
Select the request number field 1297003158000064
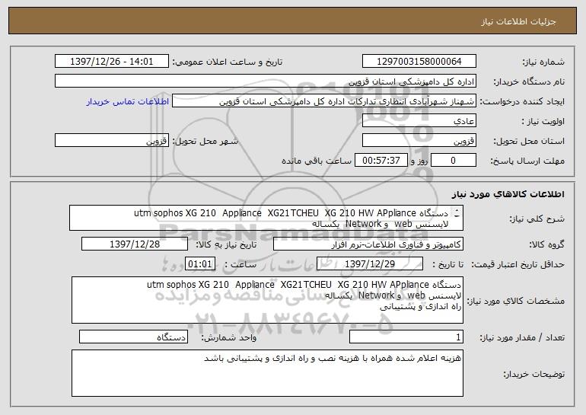[x=419, y=62]
